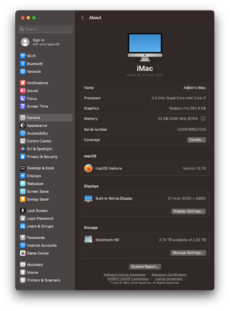
Task: Click serial number D25W30RZJ1GQ
Action: tap(192, 130)
